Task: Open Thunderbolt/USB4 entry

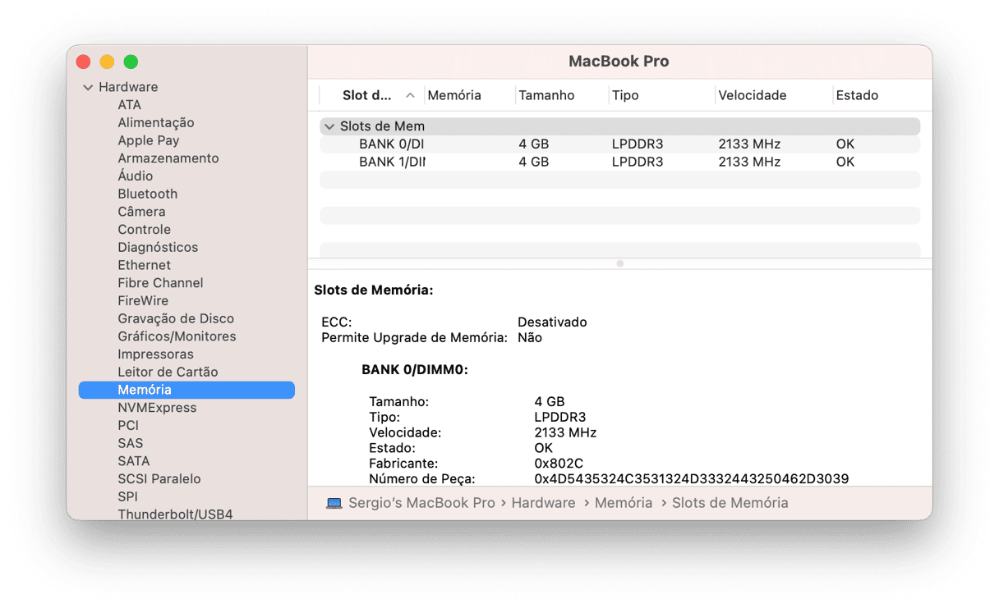Action: pyautogui.click(x=175, y=514)
